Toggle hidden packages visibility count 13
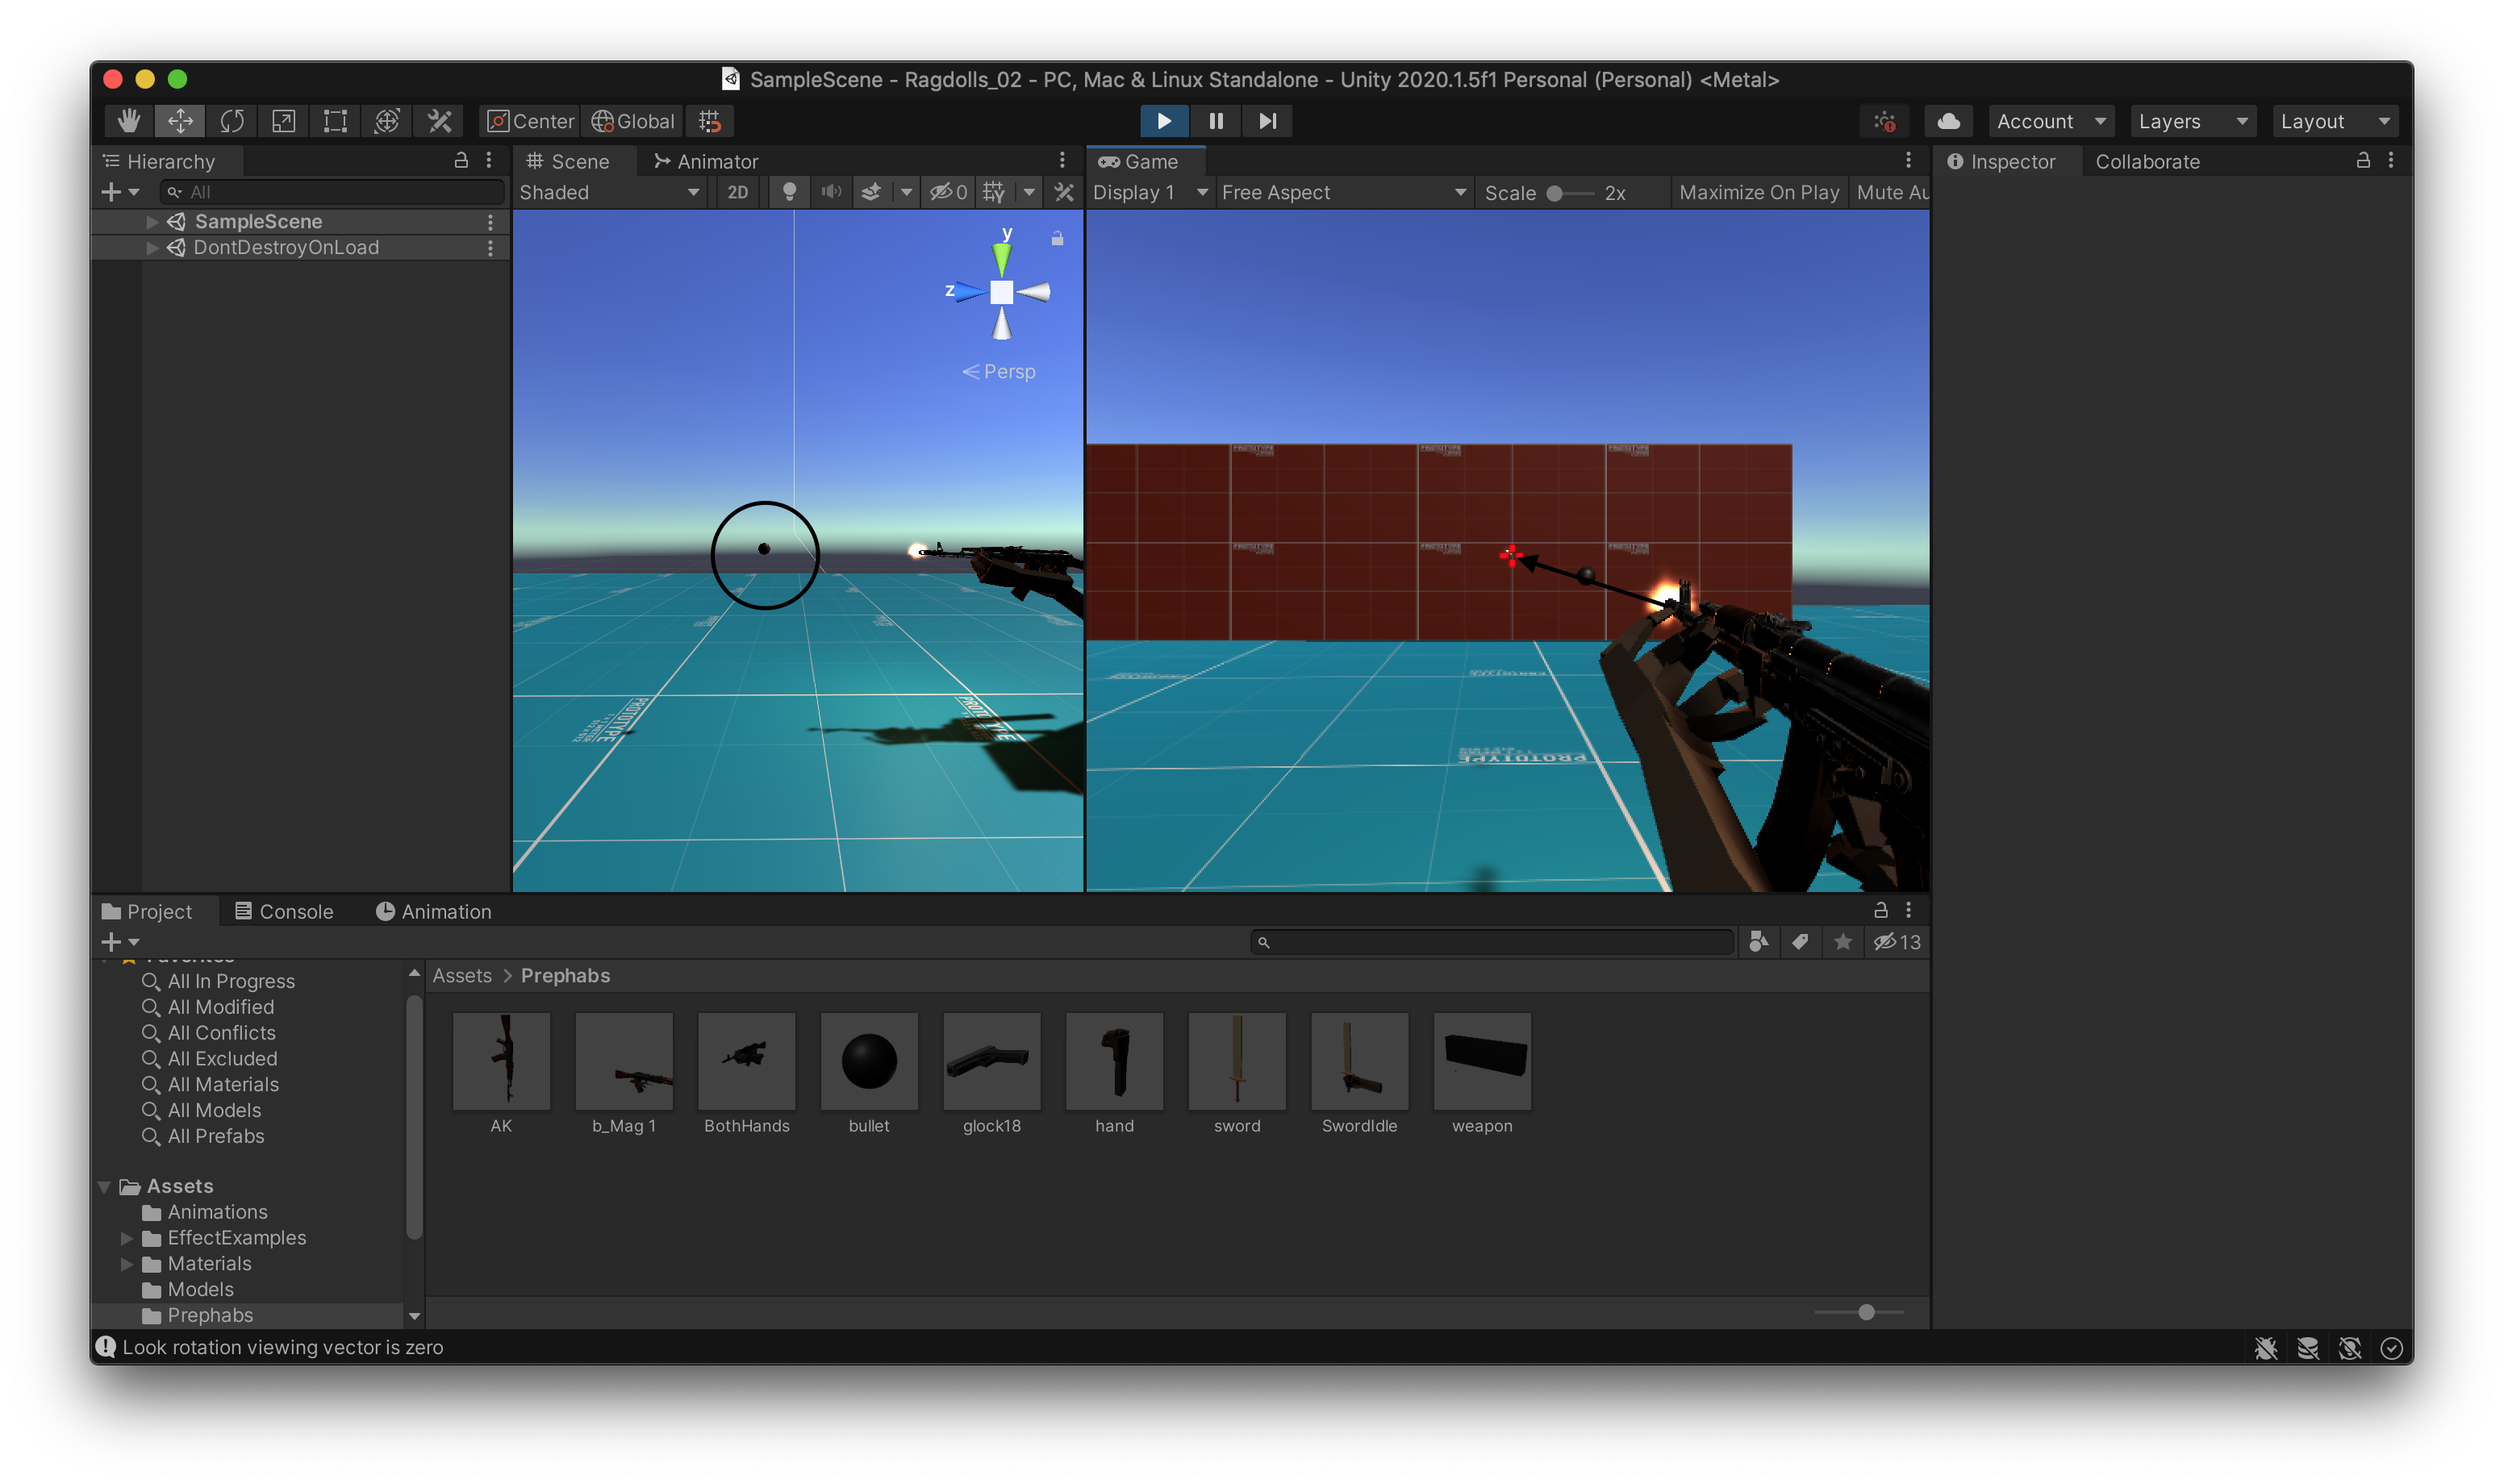2504x1484 pixels. point(1897,942)
